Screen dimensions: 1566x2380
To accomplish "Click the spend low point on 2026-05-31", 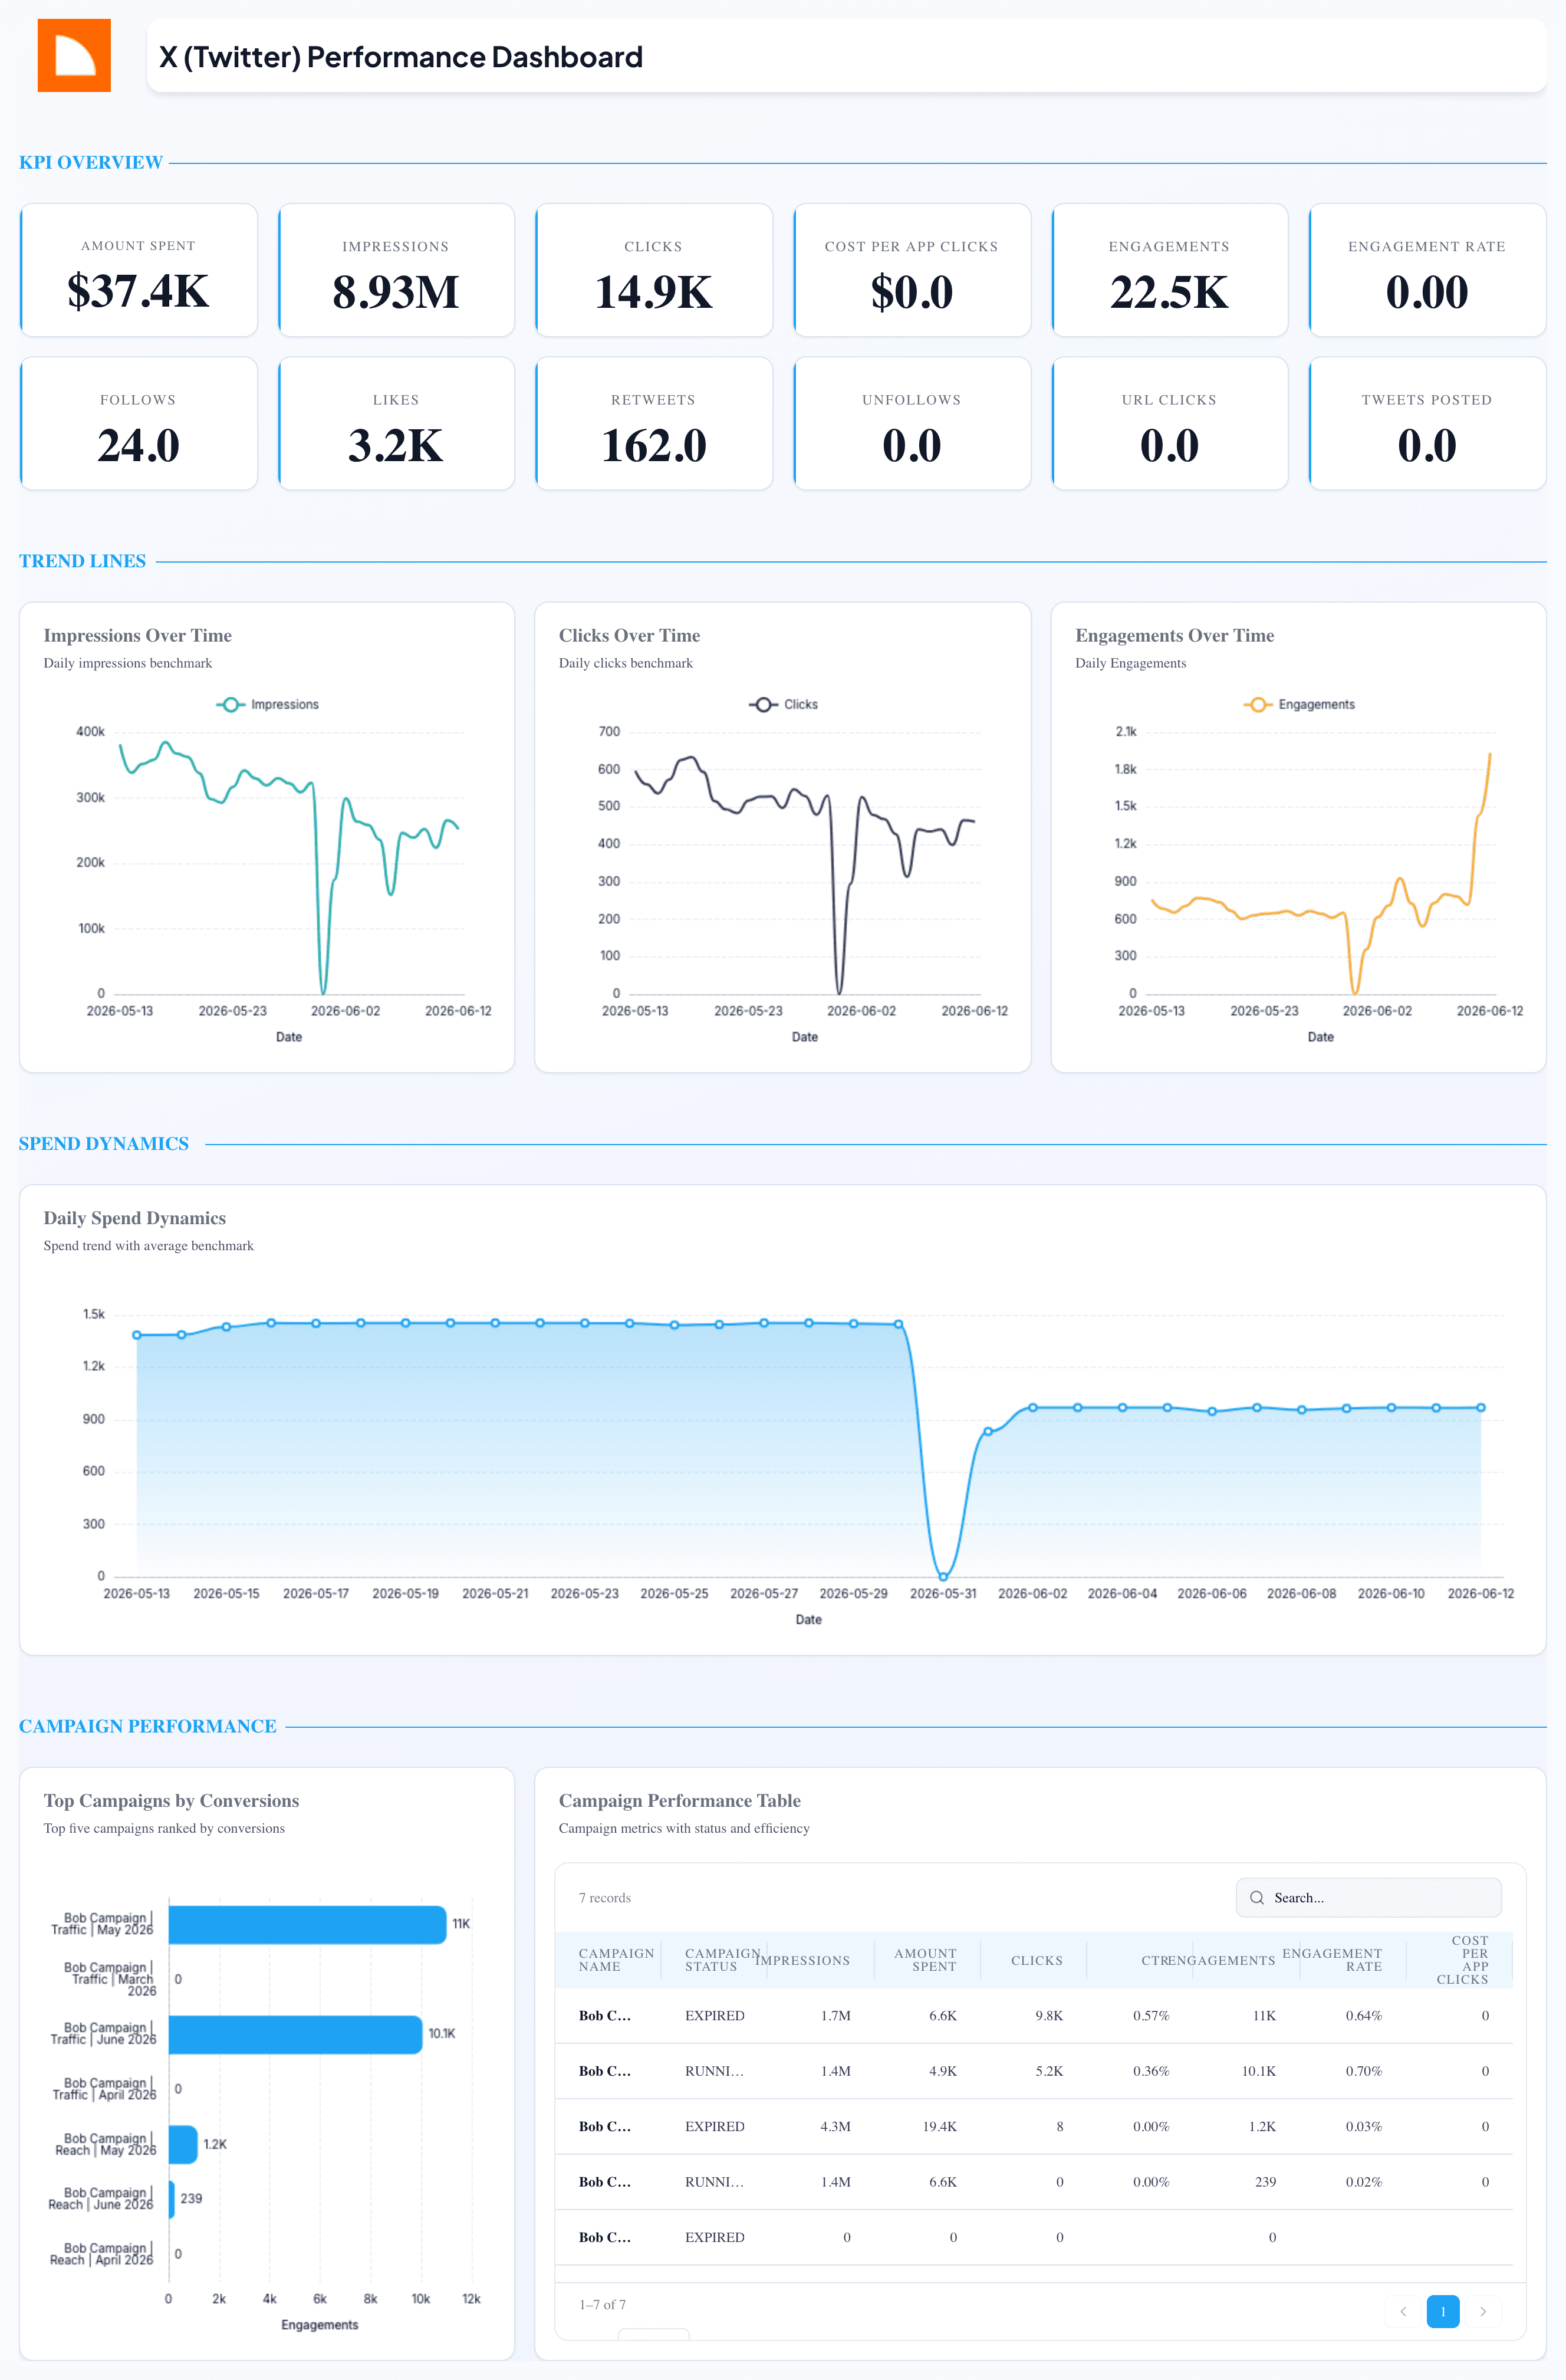I will coord(943,1576).
